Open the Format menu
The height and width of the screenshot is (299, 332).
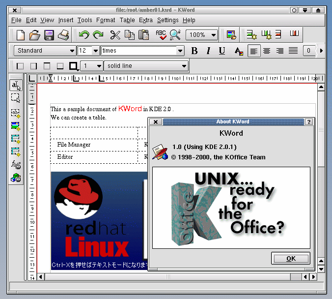point(106,20)
